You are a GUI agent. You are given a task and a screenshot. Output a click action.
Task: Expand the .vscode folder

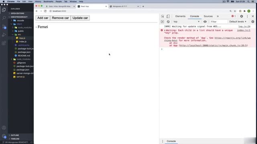pos(20,20)
